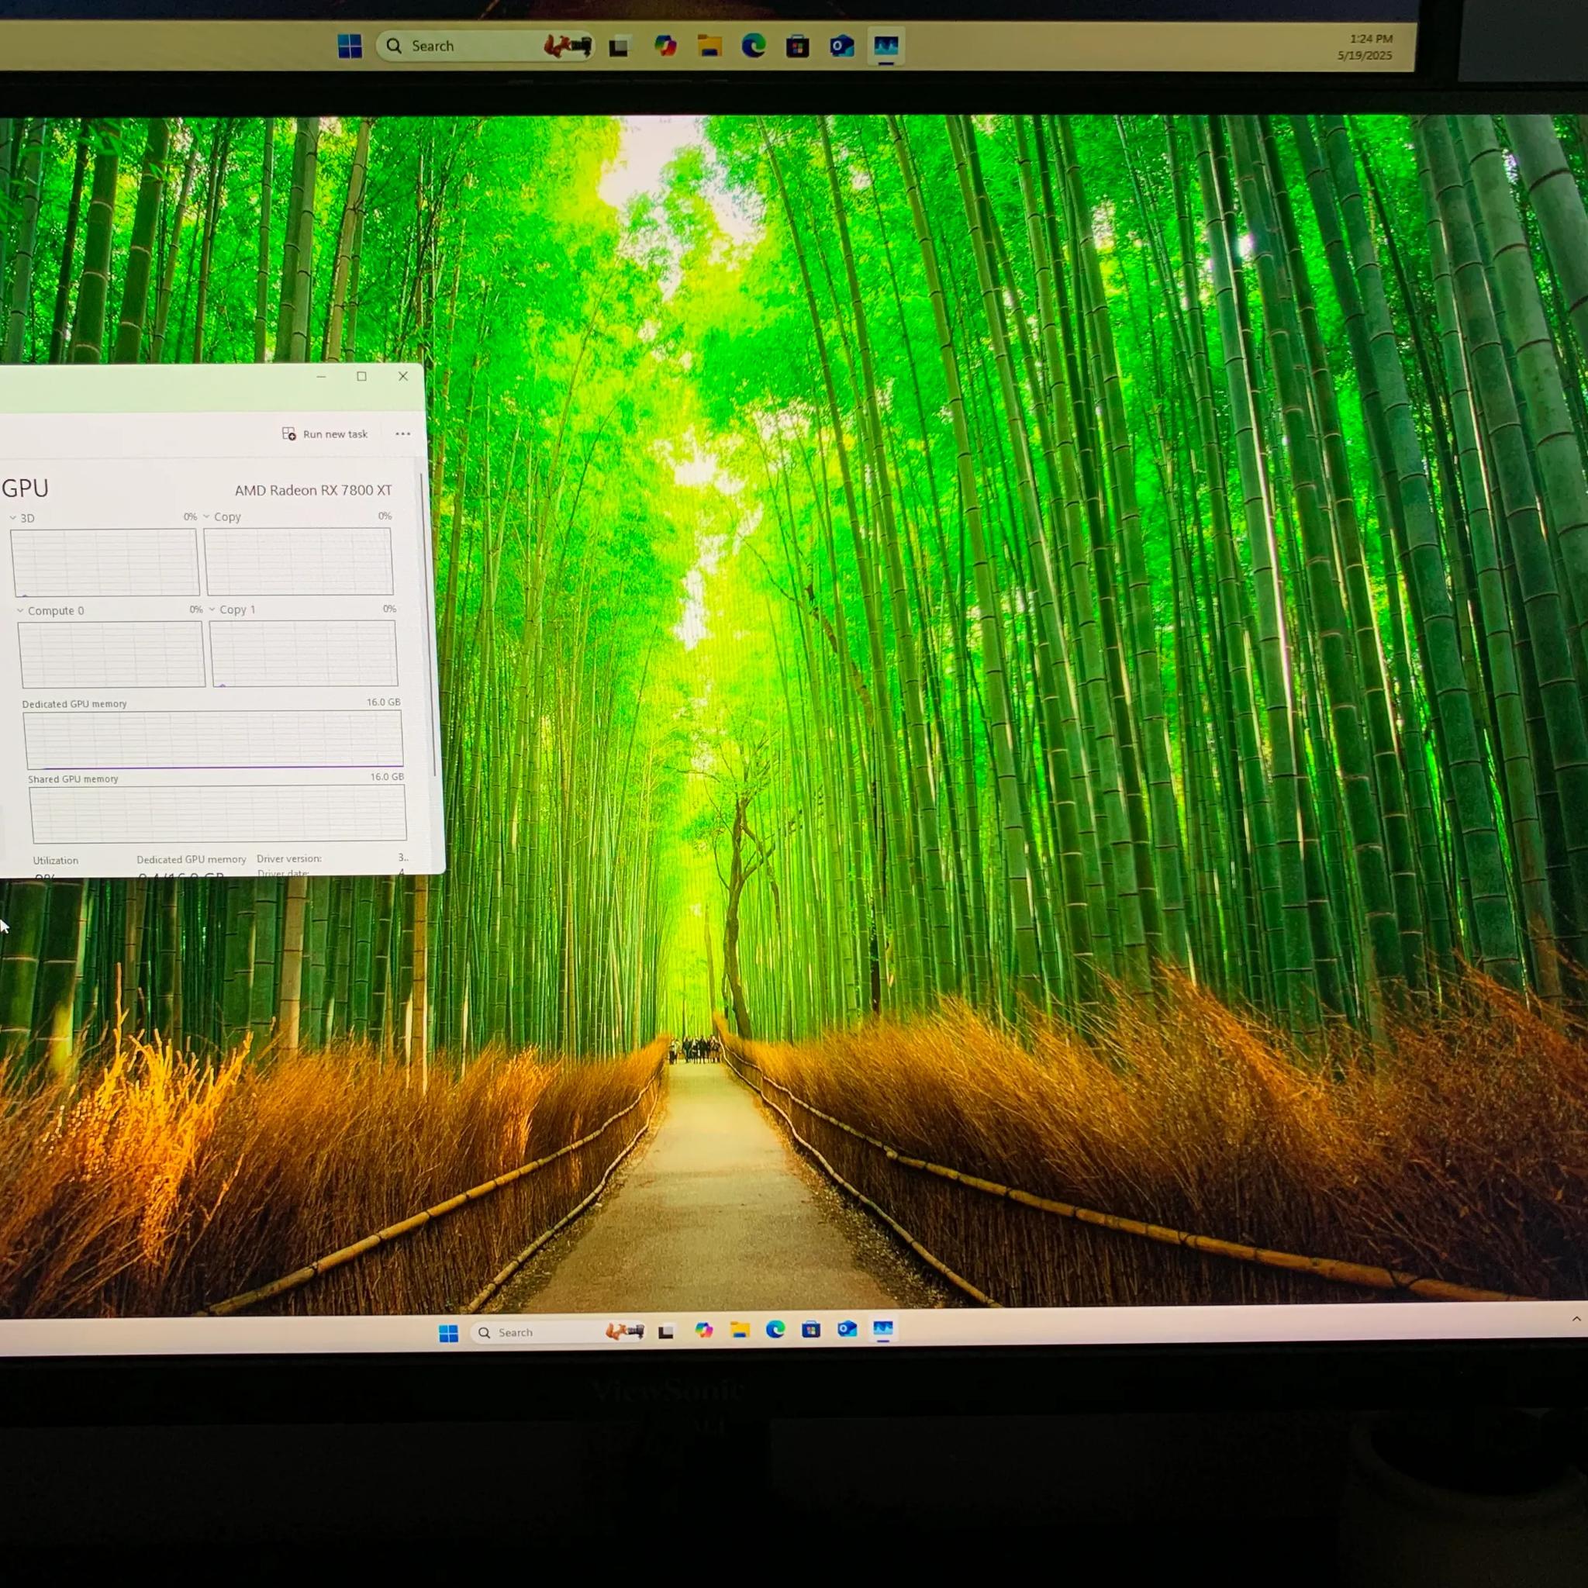Open Task View on the lower monitor taskbar

tap(666, 1332)
